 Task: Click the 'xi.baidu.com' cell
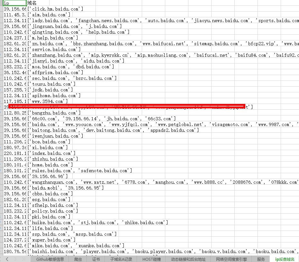tap(48, 148)
